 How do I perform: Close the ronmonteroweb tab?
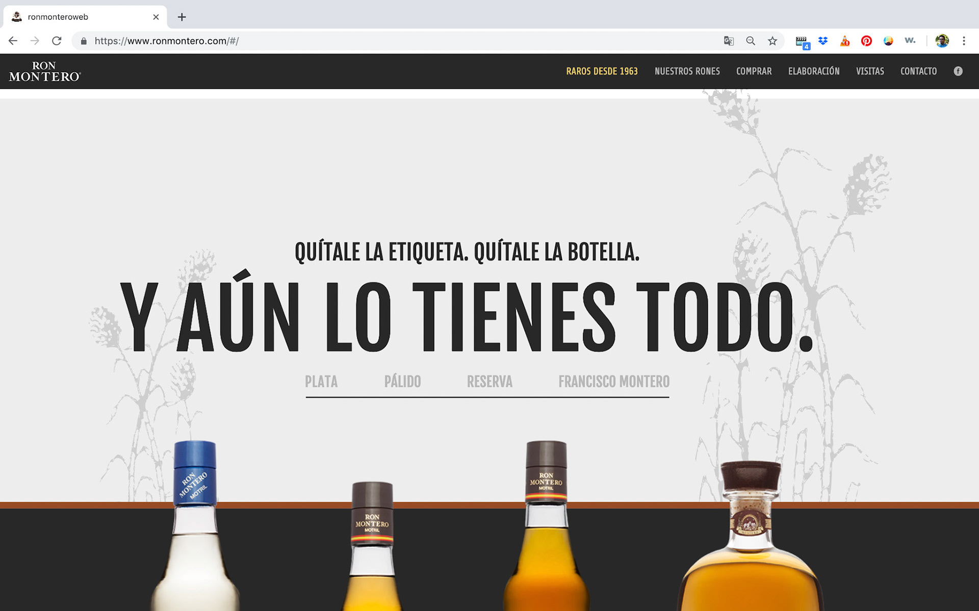(156, 17)
